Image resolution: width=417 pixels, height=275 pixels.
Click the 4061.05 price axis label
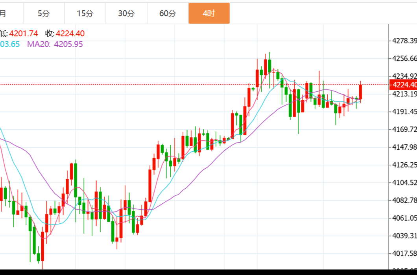coord(404,218)
